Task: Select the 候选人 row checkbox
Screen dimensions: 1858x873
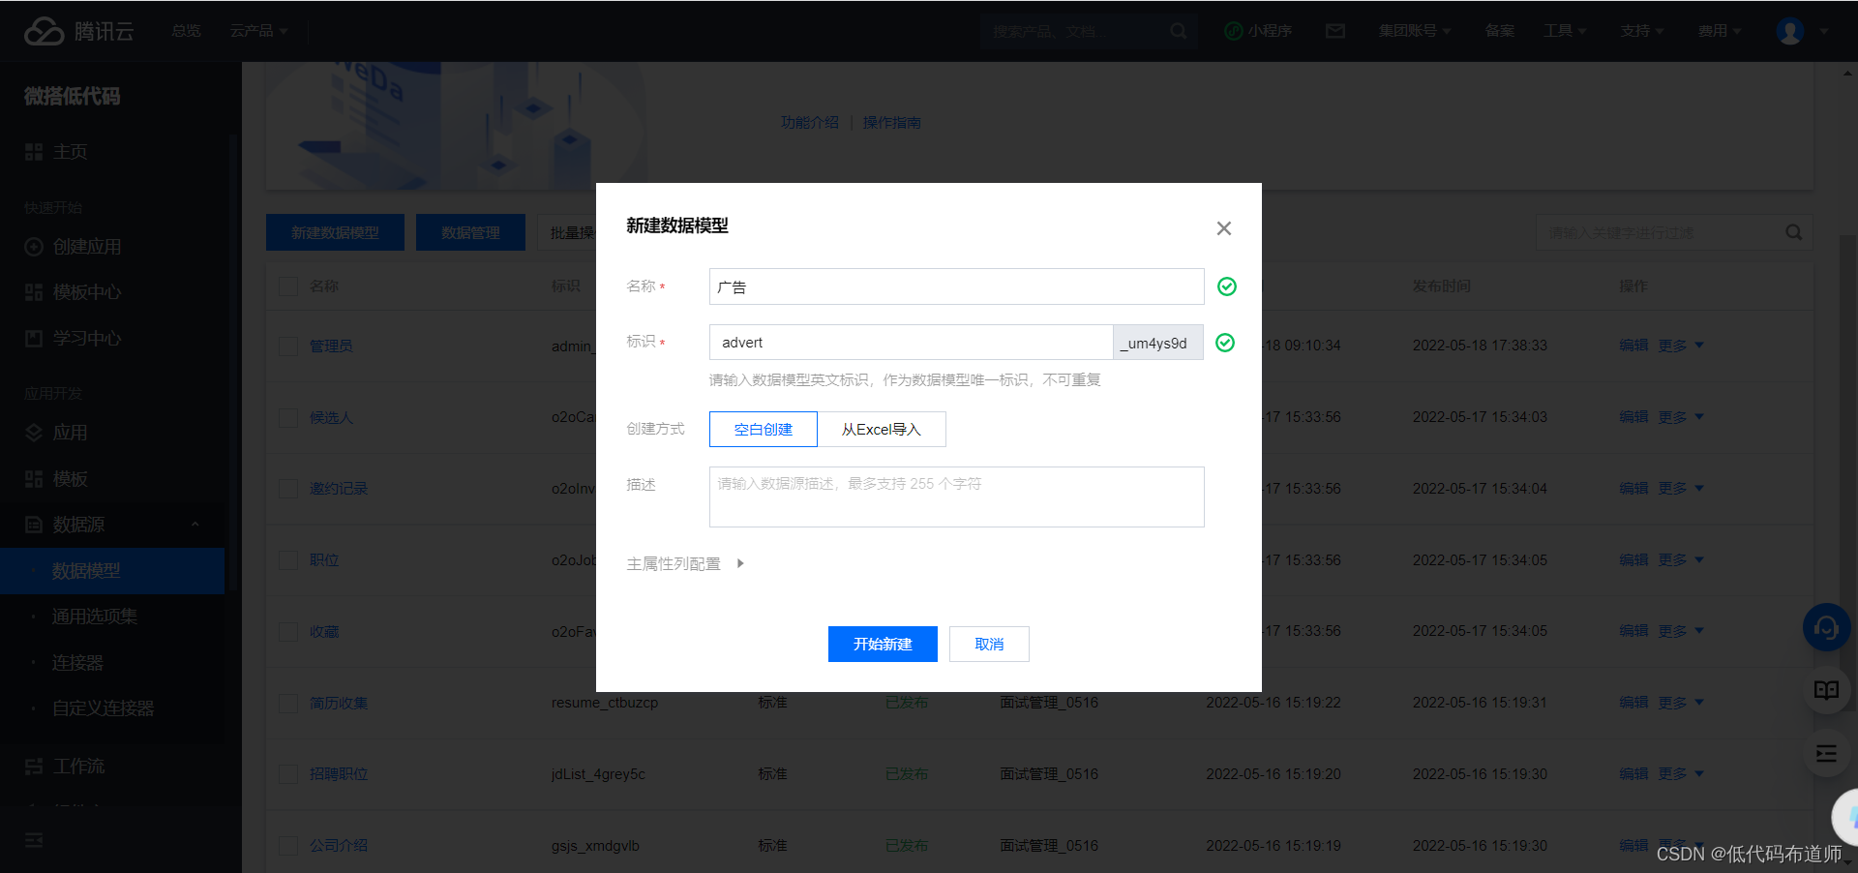Action: click(288, 417)
